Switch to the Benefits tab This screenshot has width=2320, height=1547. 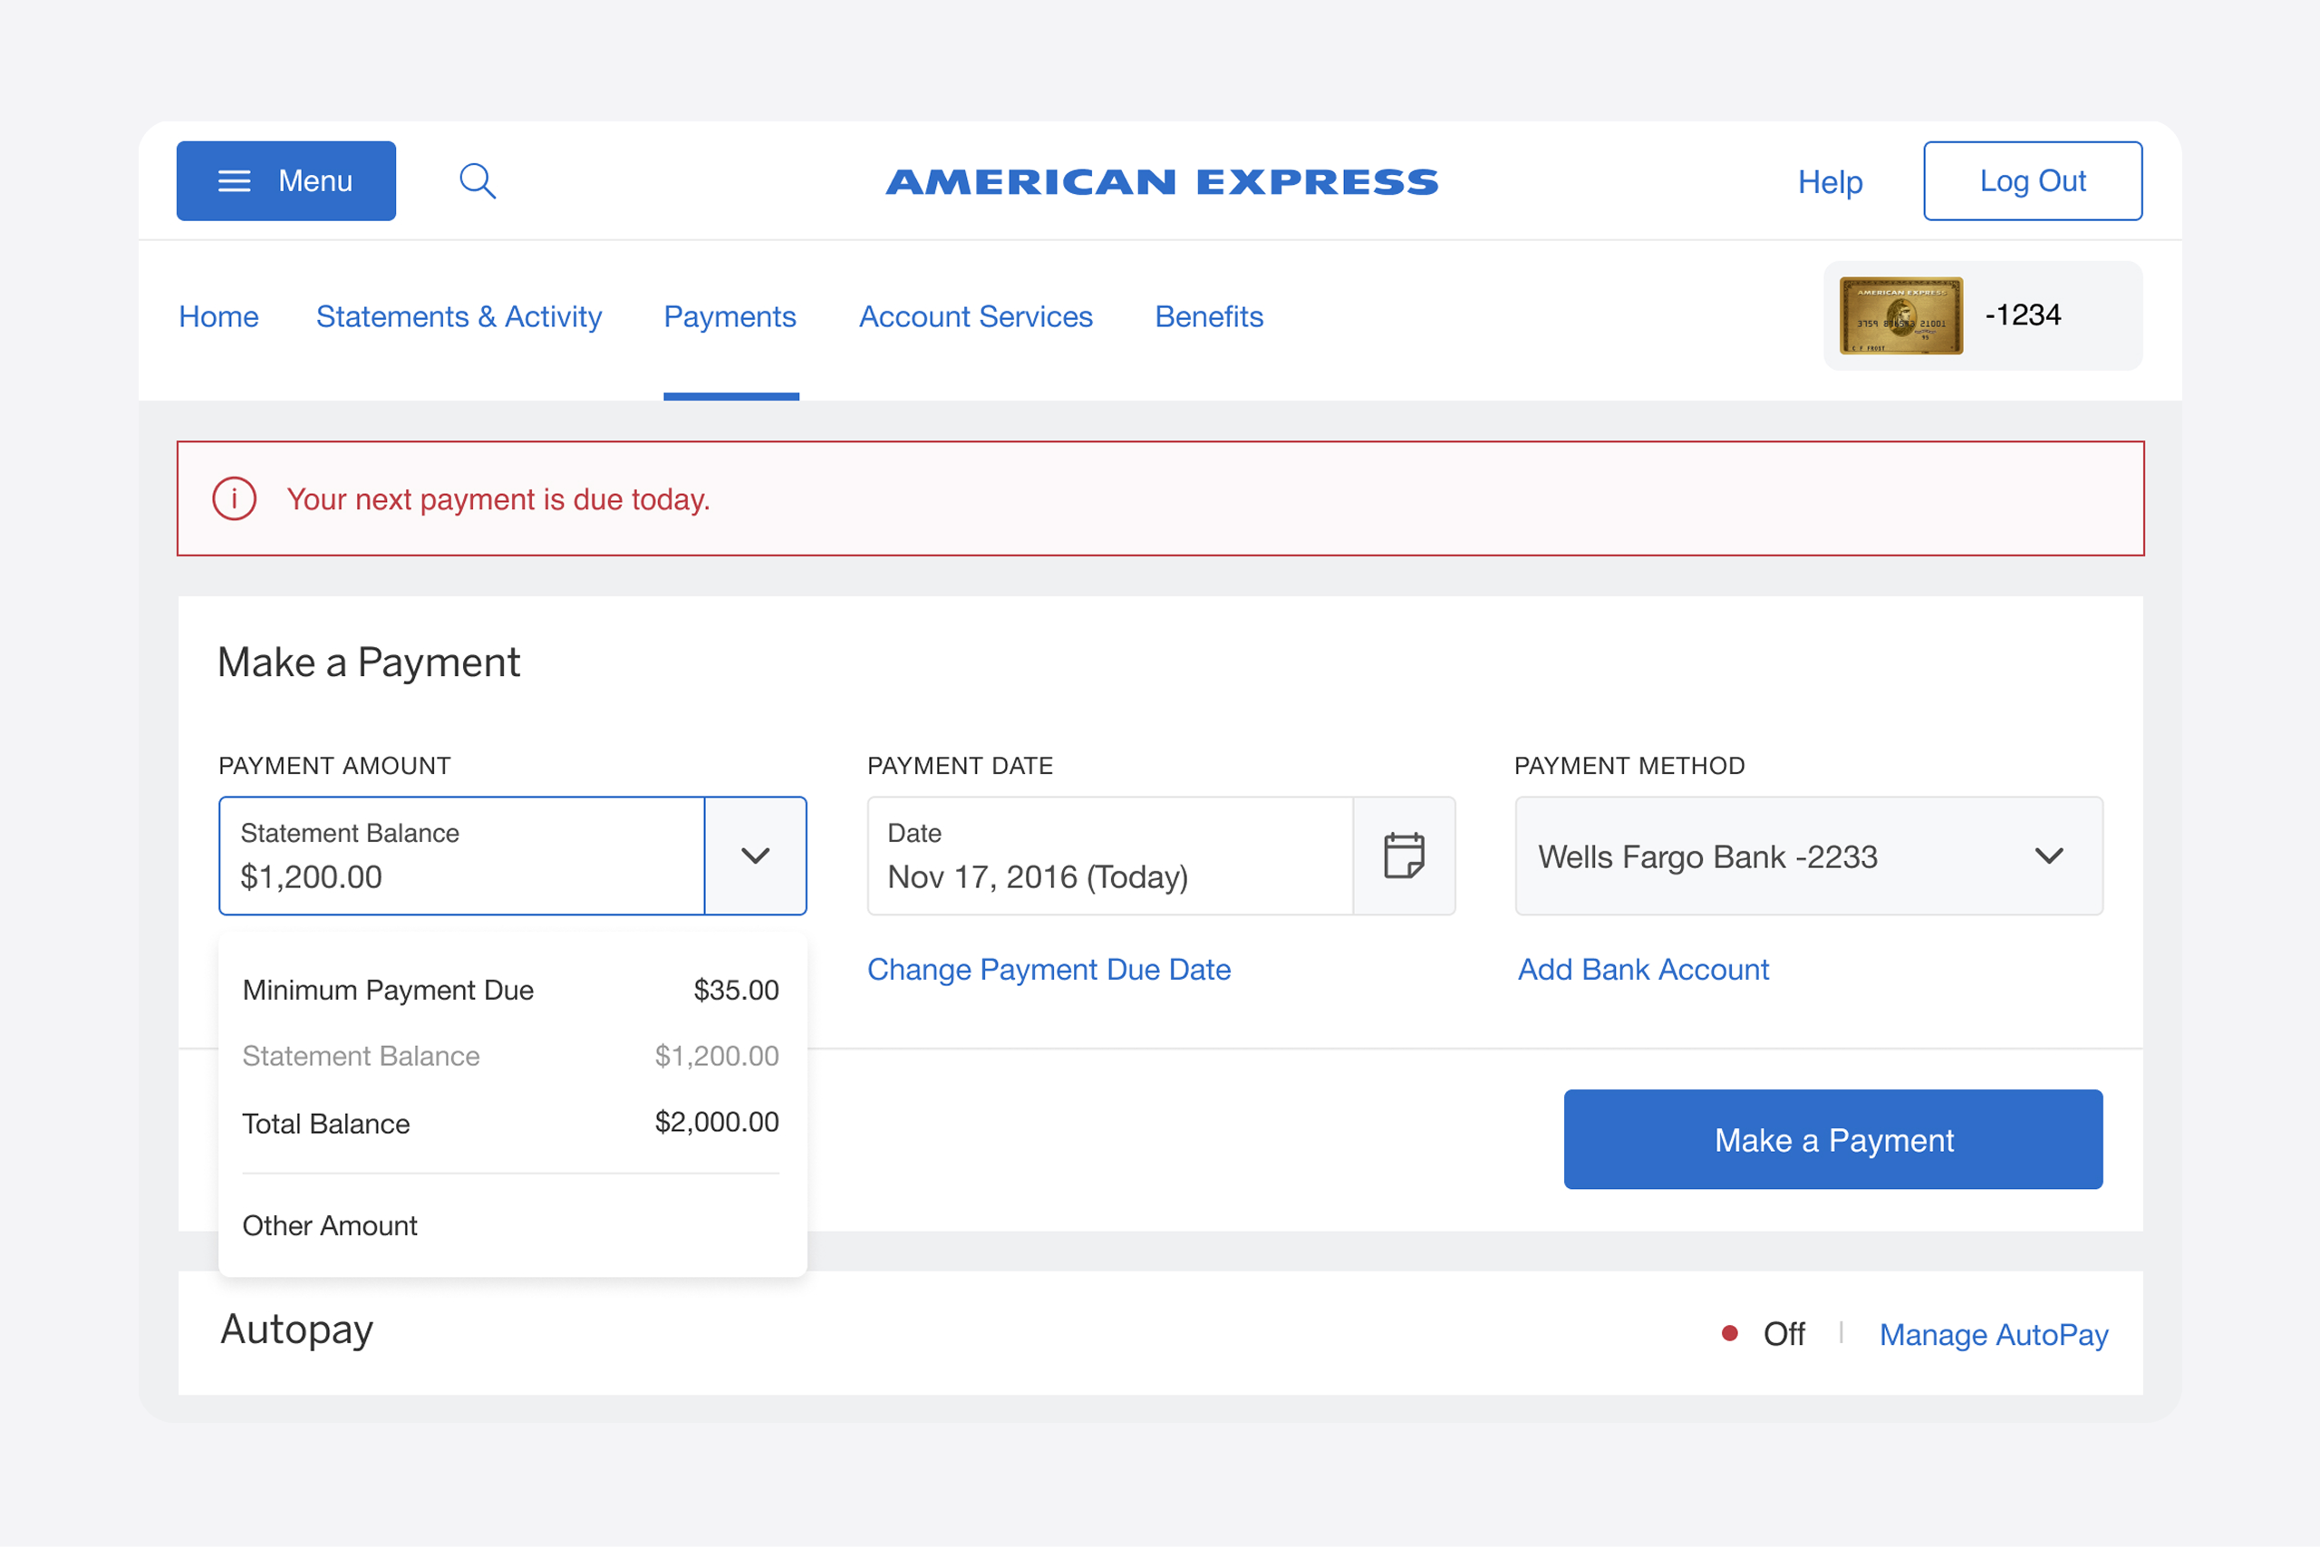pos(1209,316)
